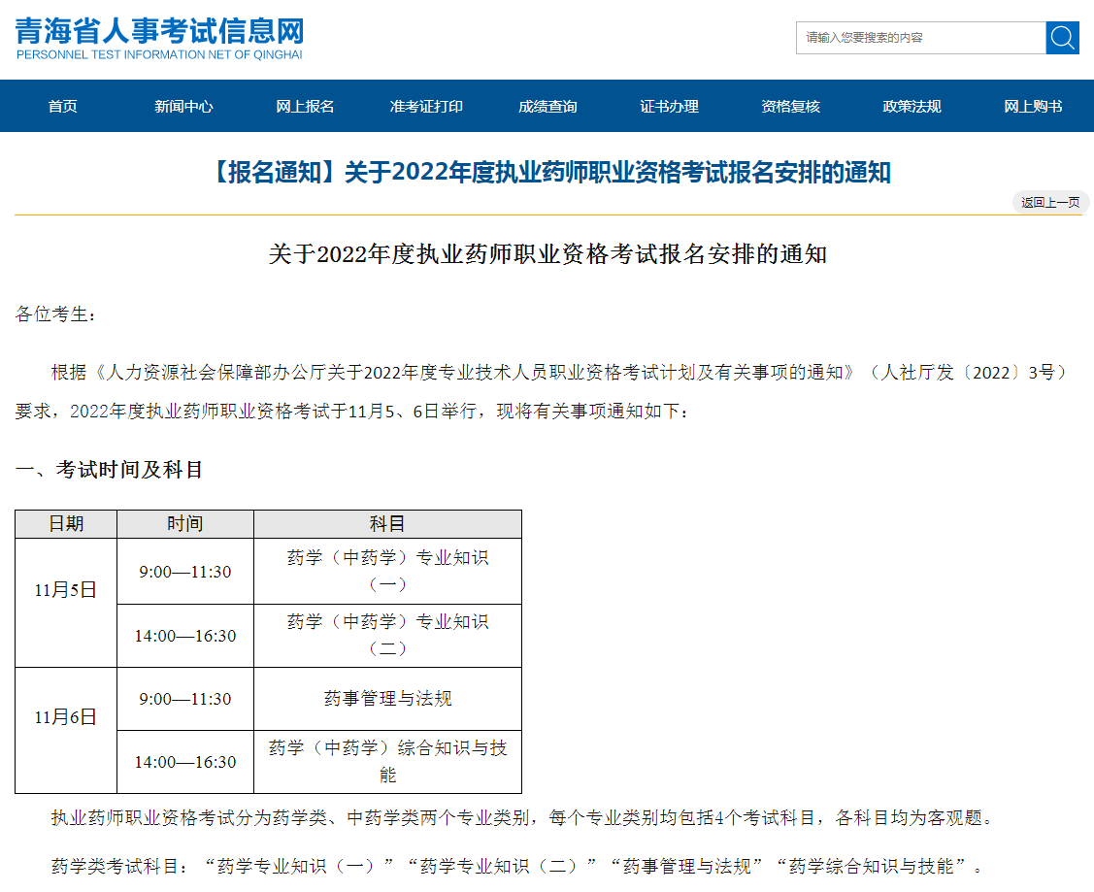Screen dimensions: 1094x892
Task: Focus the search content input field
Action: click(919, 38)
